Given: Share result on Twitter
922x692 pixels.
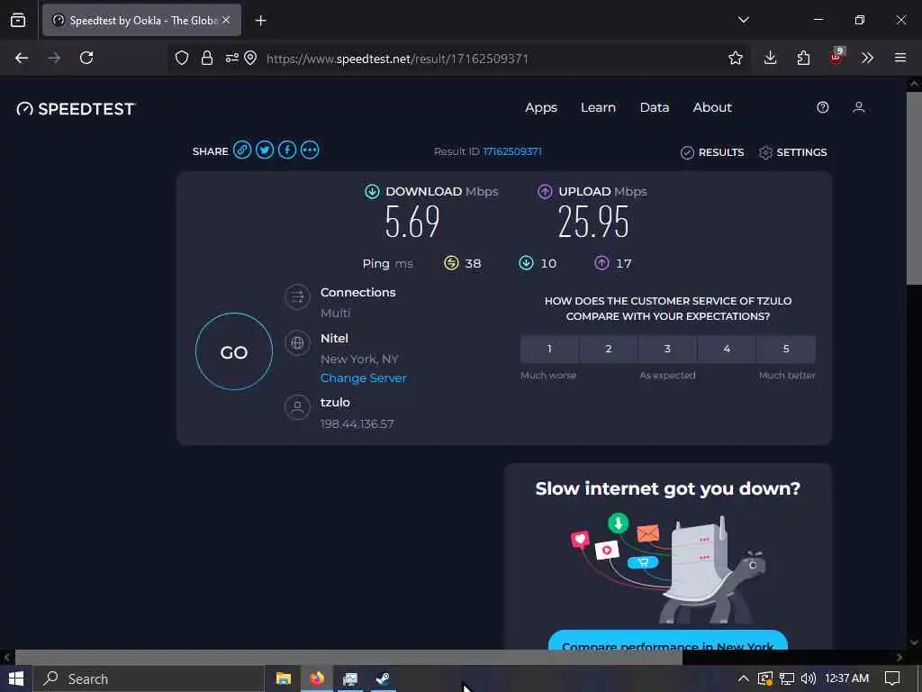Looking at the screenshot, I should click(x=265, y=150).
